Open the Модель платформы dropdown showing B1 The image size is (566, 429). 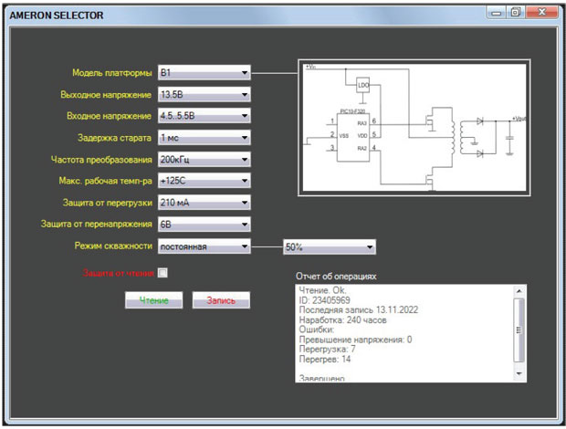(204, 72)
